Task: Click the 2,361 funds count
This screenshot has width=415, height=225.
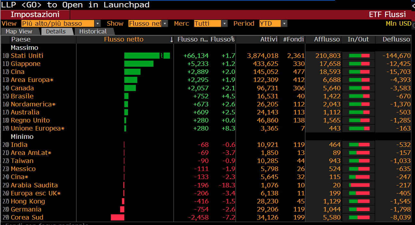Action: 296,56
